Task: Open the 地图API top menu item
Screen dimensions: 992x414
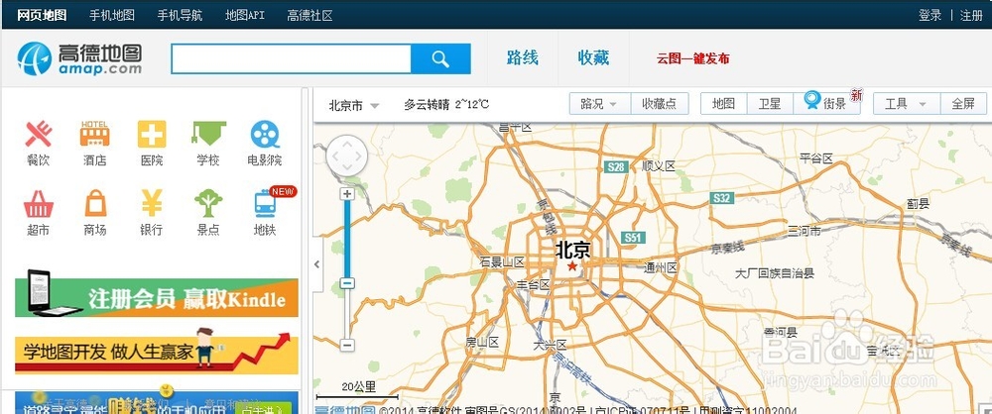Action: pyautogui.click(x=245, y=15)
